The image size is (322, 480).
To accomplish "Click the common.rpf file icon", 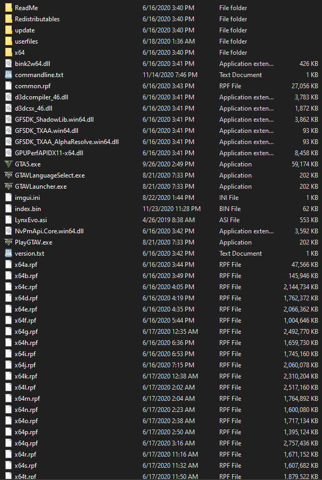I will coord(9,86).
